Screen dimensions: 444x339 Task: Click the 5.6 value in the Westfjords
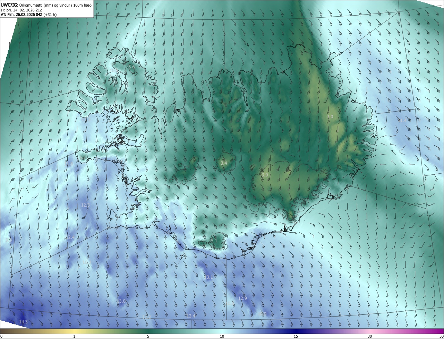[131, 67]
